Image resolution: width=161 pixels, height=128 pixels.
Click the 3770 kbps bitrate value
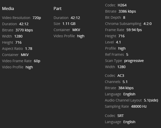24,30
